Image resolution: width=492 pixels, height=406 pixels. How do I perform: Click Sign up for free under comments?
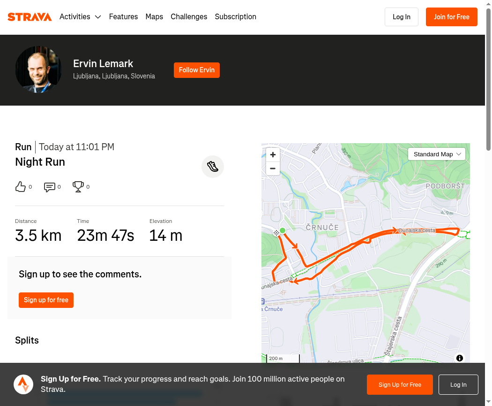(x=46, y=300)
